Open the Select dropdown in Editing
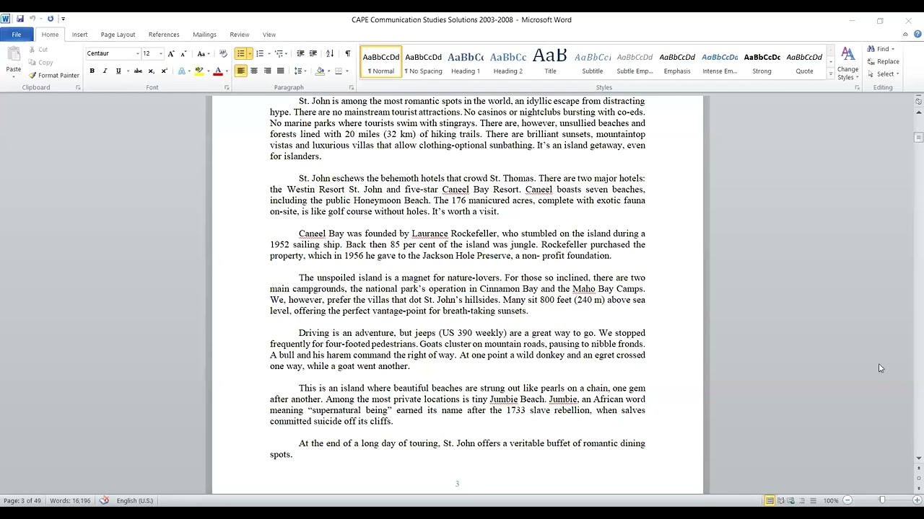Screen dimensions: 924x519 point(884,74)
